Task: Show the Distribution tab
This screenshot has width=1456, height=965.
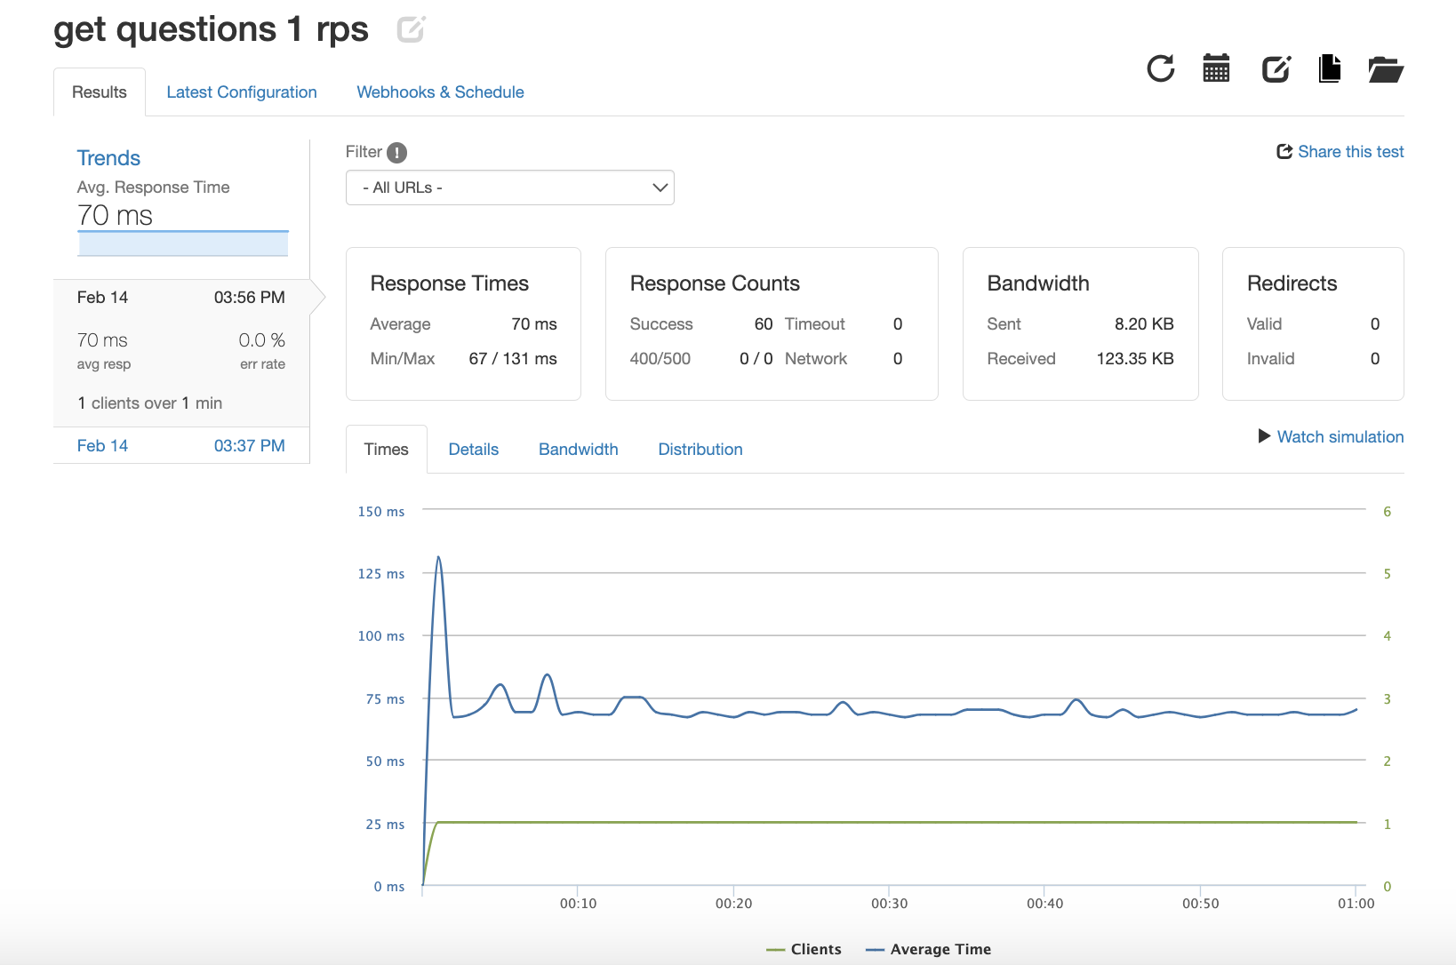Action: 700,450
